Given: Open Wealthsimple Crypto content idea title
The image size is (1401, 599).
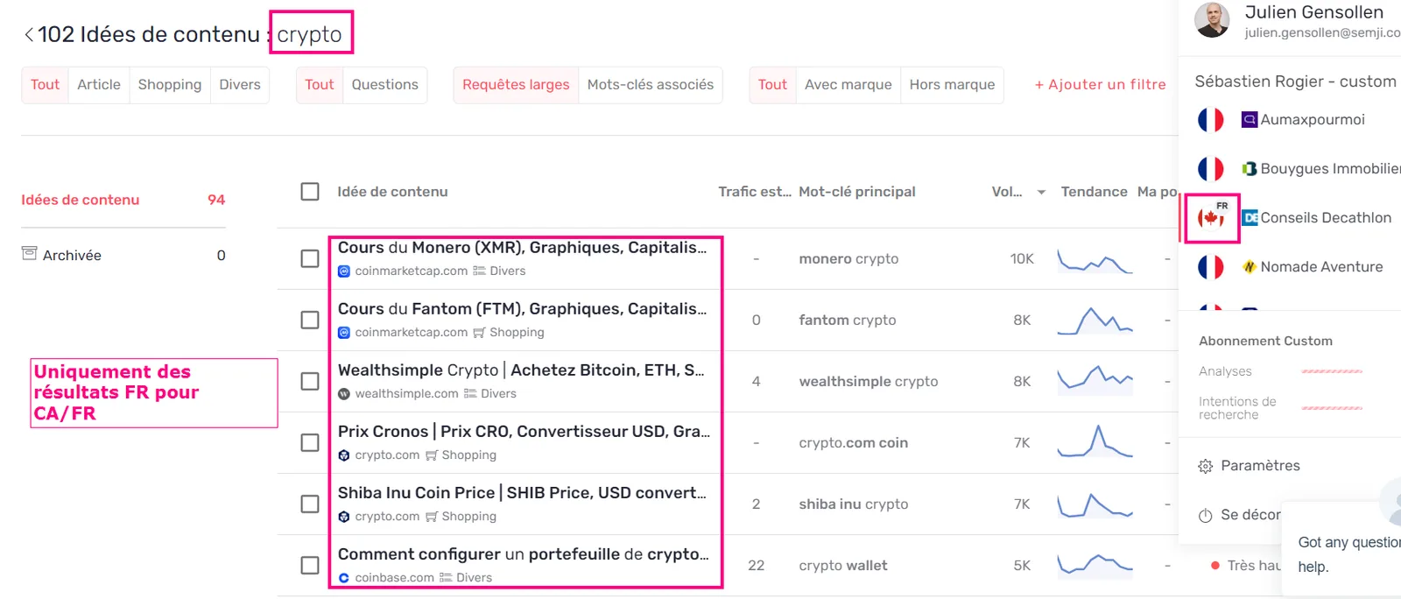Looking at the screenshot, I should click(521, 370).
